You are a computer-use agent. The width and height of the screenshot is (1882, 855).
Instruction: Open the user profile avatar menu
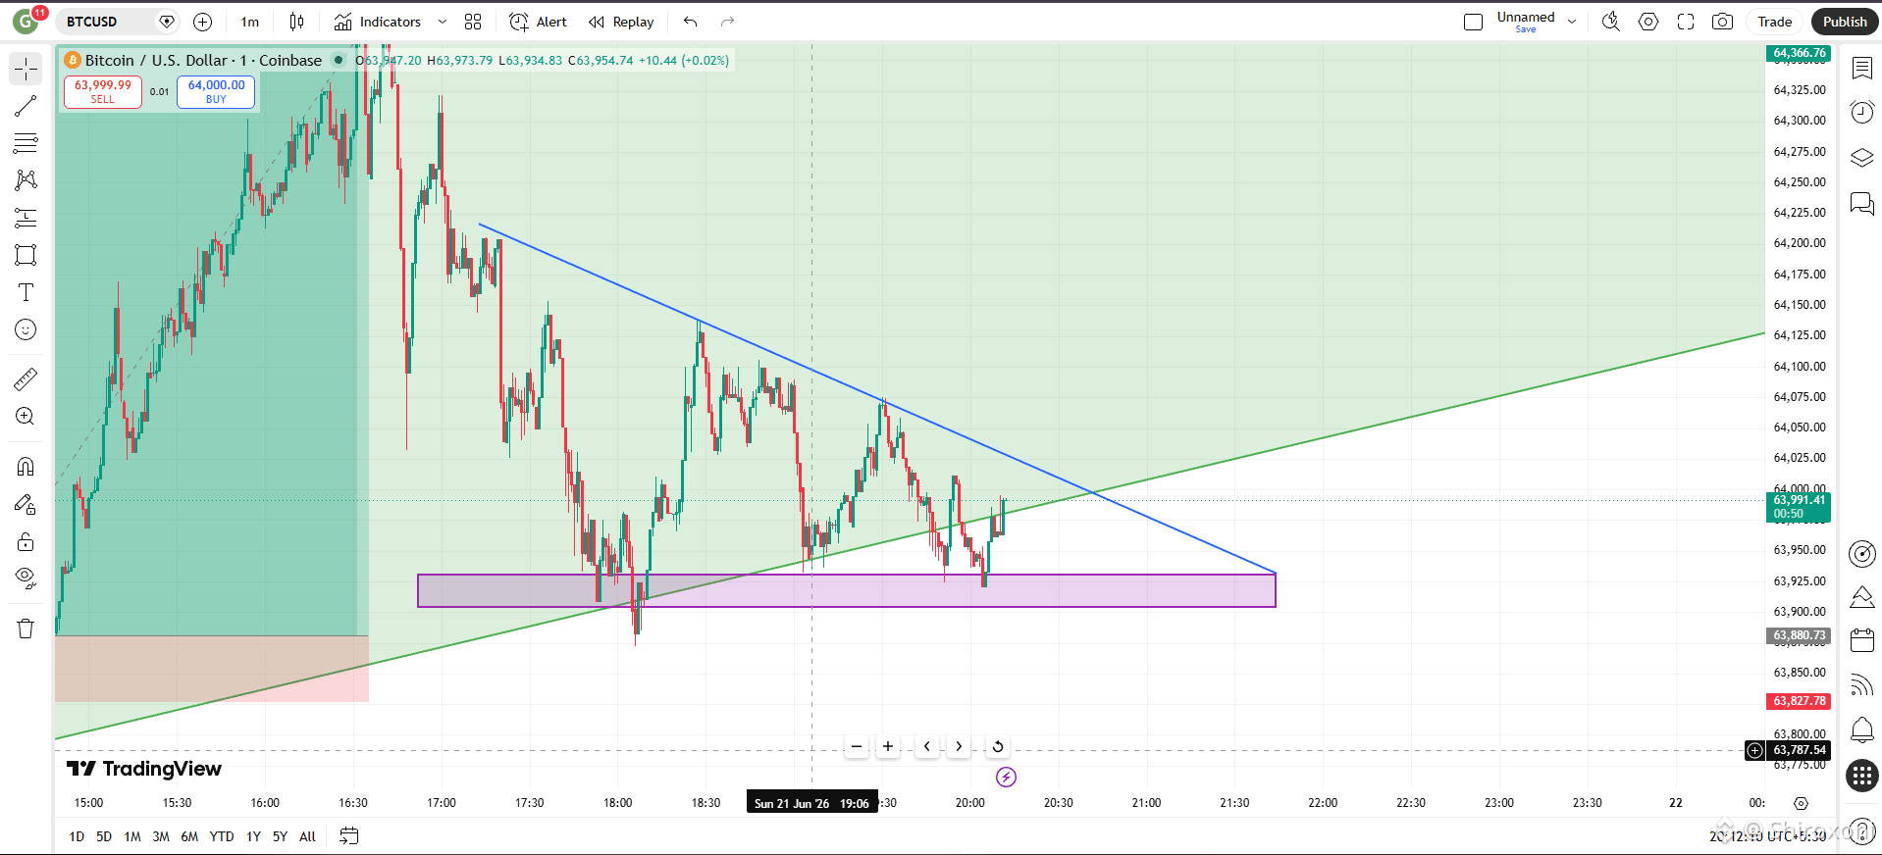[26, 22]
